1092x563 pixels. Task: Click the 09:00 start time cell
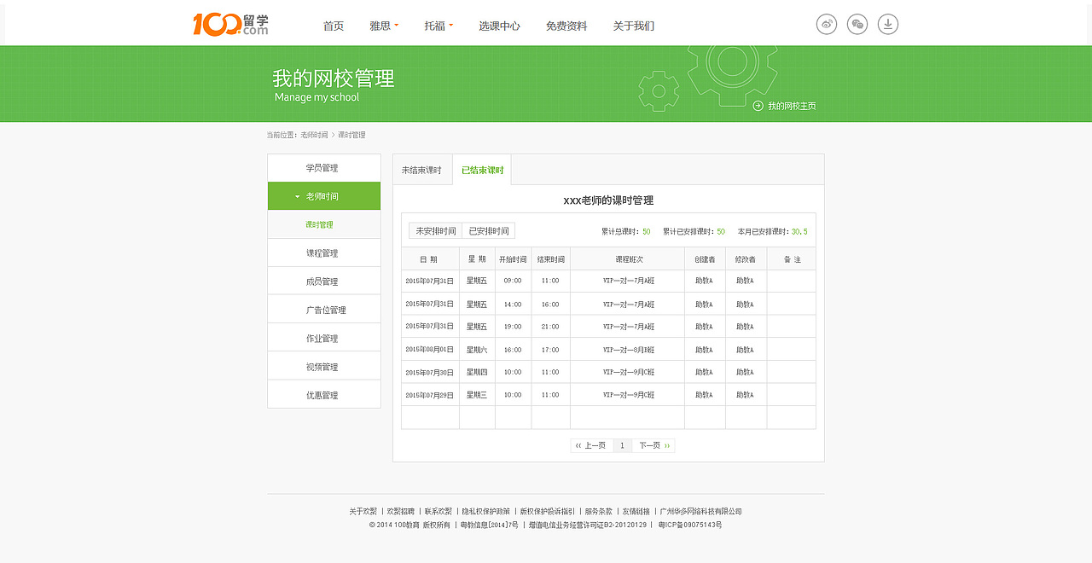click(513, 281)
